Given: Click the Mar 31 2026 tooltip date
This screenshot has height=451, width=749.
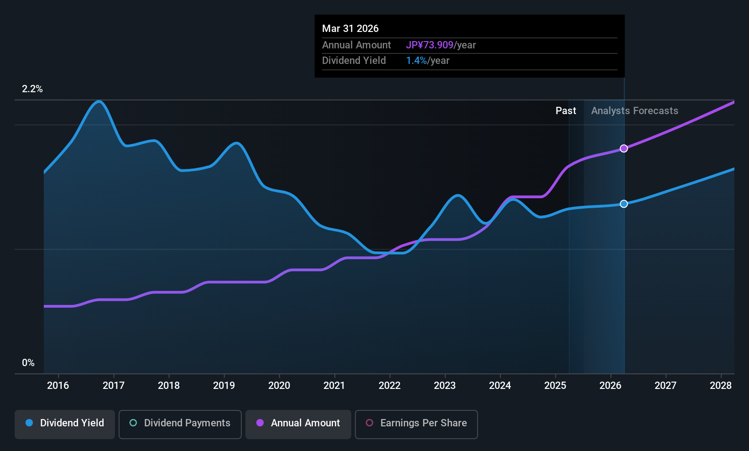Looking at the screenshot, I should click(x=350, y=29).
